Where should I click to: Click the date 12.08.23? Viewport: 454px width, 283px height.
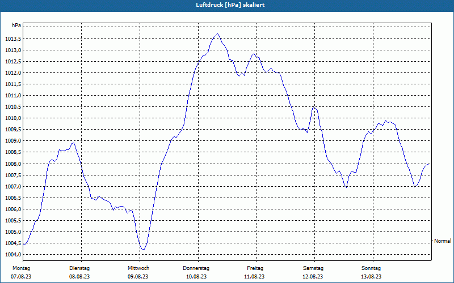point(313,277)
